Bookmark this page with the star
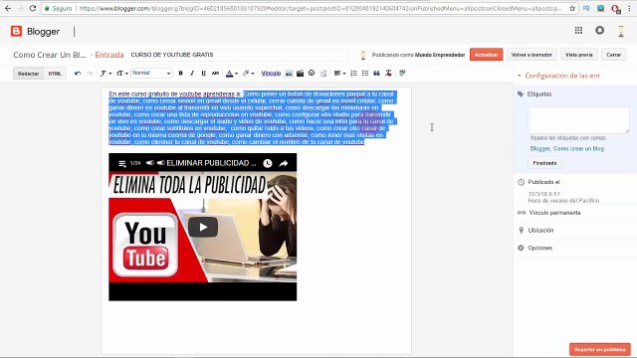The width and height of the screenshot is (637, 358). [572, 8]
